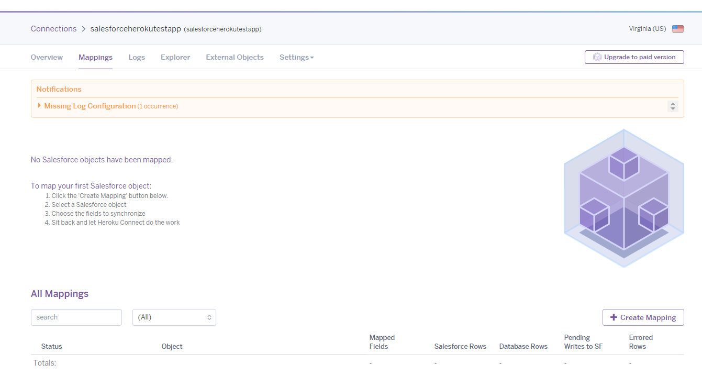Click the salesforceherokutestapp breadcrumb name

(x=136, y=29)
